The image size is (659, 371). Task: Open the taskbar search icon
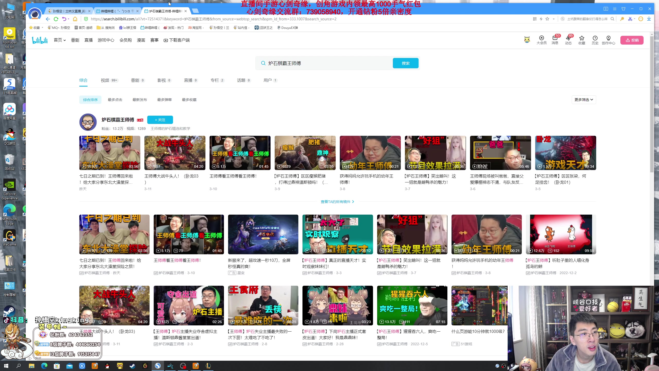tap(19, 366)
